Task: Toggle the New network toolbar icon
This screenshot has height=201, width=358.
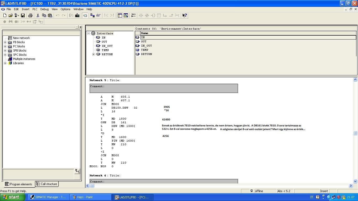Action: click(x=85, y=15)
